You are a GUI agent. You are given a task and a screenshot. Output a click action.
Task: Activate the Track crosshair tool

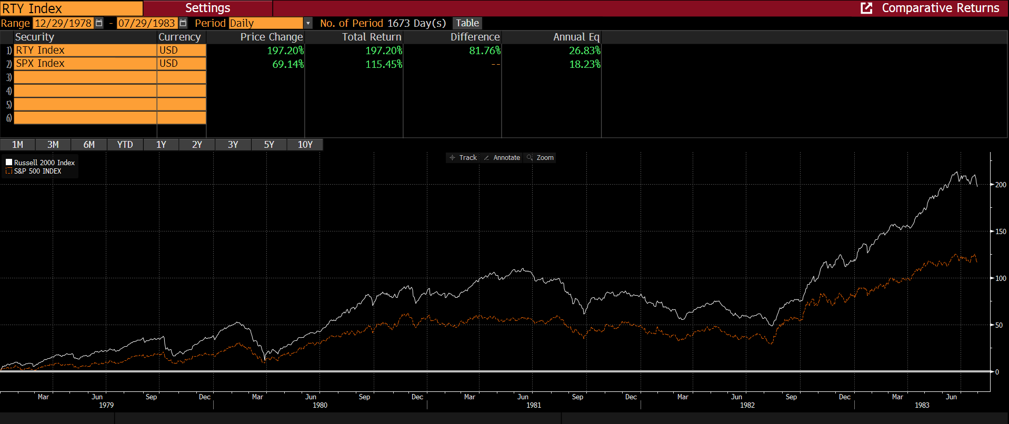(463, 158)
